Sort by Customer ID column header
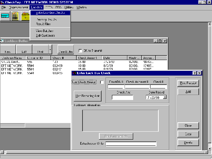 (x=38, y=58)
